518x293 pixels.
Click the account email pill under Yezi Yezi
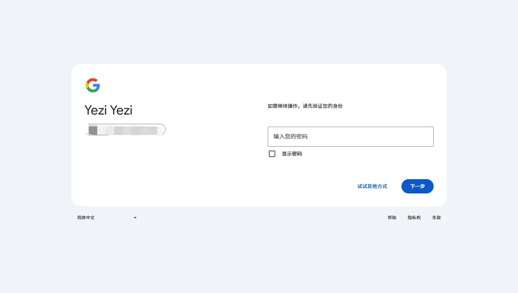coord(125,130)
